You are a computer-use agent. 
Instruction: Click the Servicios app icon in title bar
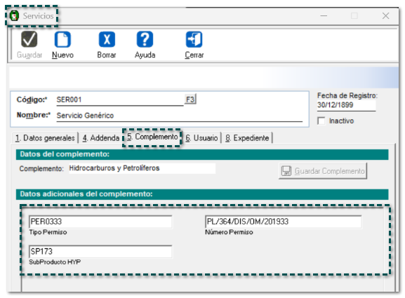pyautogui.click(x=14, y=15)
